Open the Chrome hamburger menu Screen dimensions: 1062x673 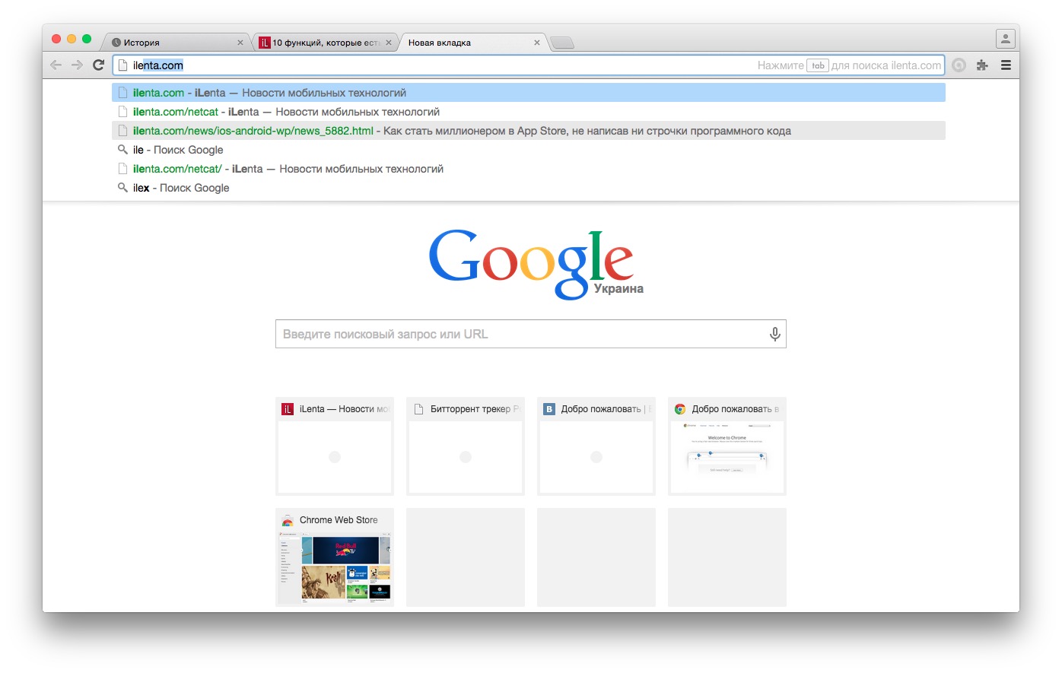pyautogui.click(x=1006, y=65)
